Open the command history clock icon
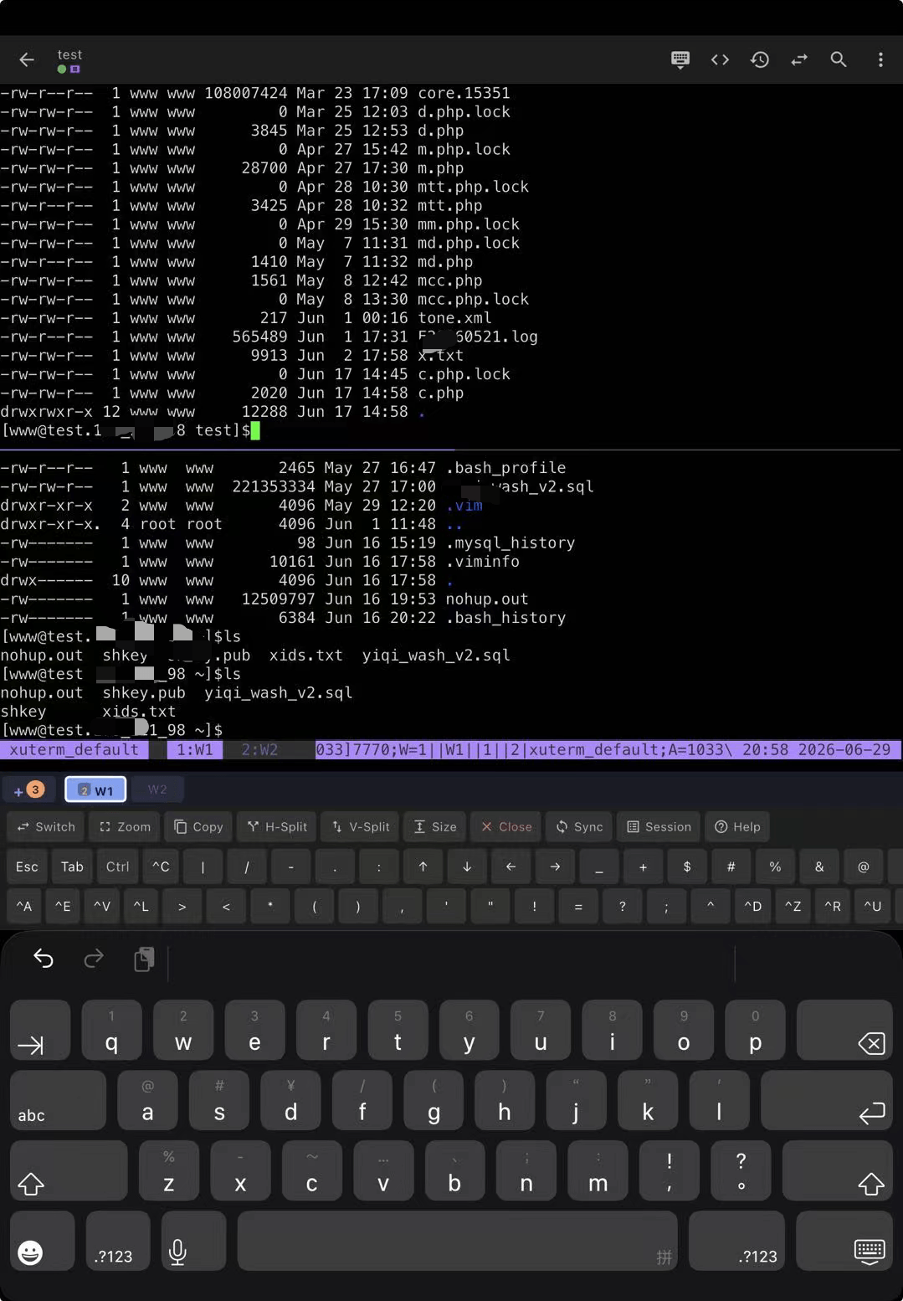This screenshot has height=1301, width=903. pyautogui.click(x=760, y=59)
